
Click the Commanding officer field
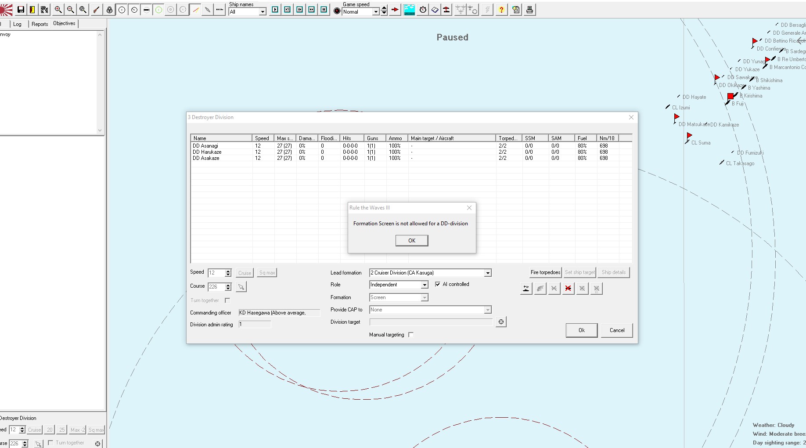279,313
